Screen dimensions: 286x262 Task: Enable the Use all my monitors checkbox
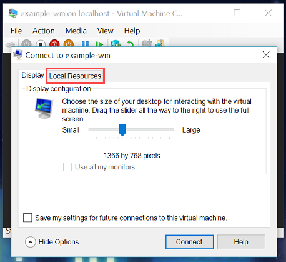tap(67, 167)
